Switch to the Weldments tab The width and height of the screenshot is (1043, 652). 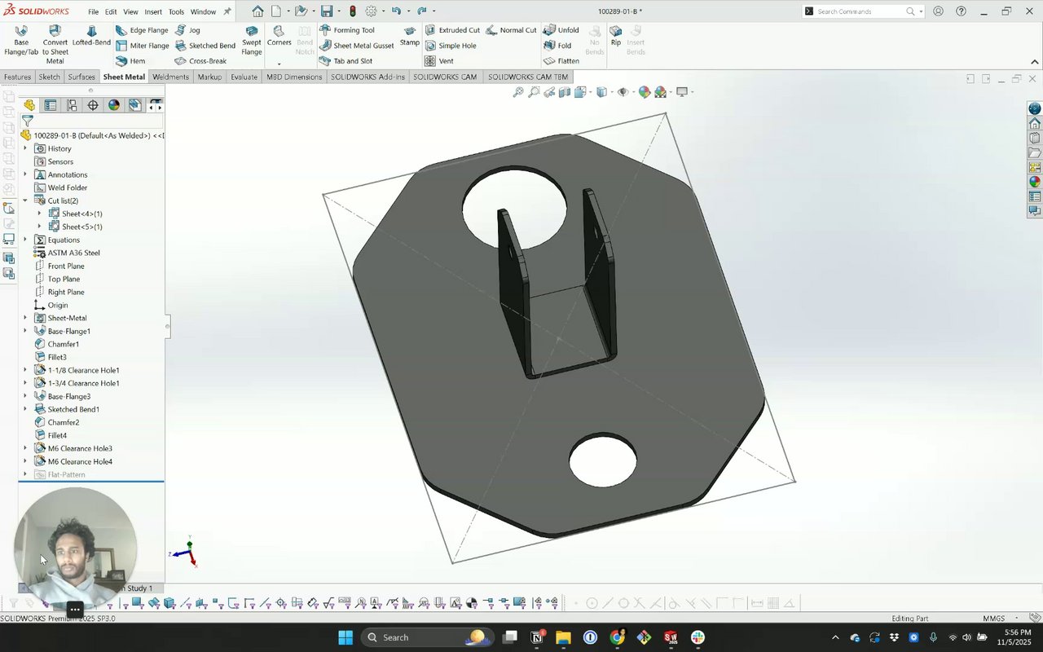pos(170,77)
